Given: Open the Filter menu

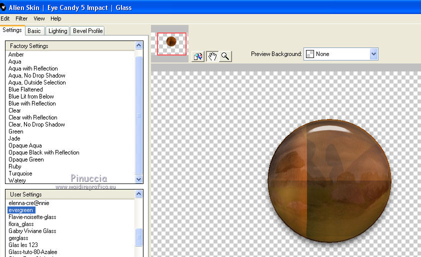Looking at the screenshot, I should click(x=21, y=18).
